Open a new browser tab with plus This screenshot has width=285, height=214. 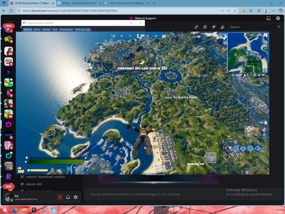point(154,3)
